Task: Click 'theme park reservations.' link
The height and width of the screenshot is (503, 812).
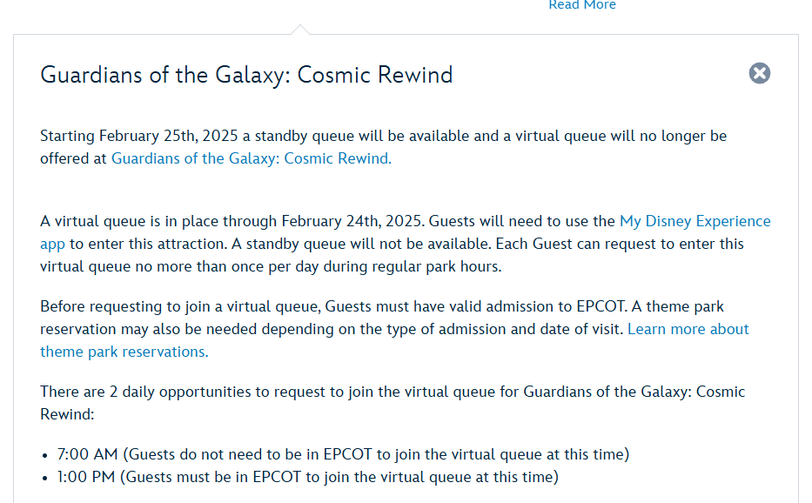Action: [124, 352]
